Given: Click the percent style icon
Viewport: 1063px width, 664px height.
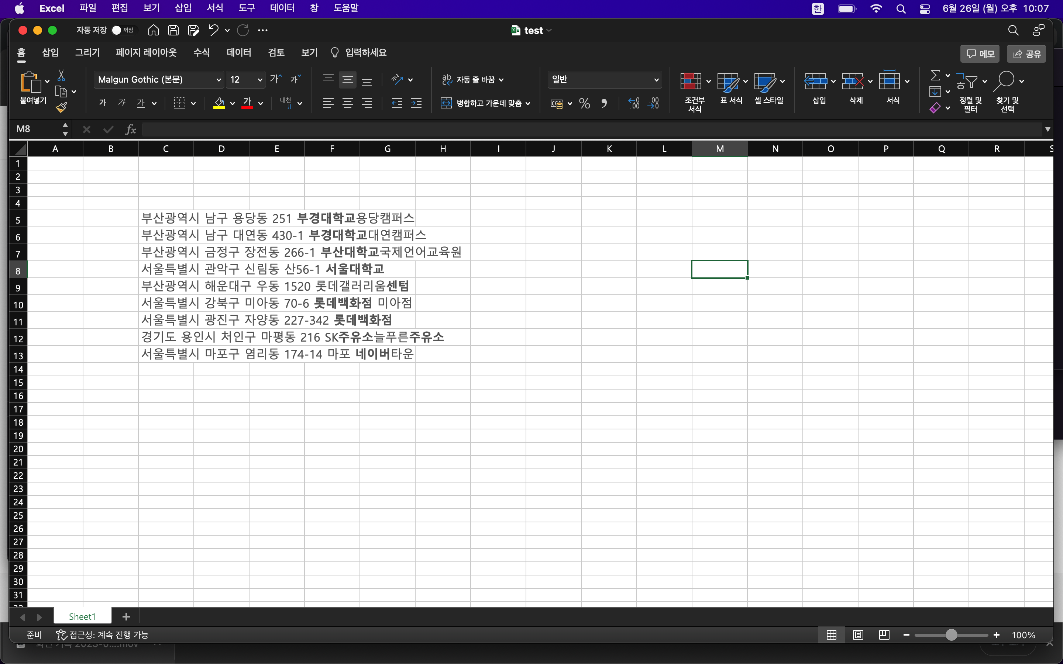Looking at the screenshot, I should (x=584, y=104).
